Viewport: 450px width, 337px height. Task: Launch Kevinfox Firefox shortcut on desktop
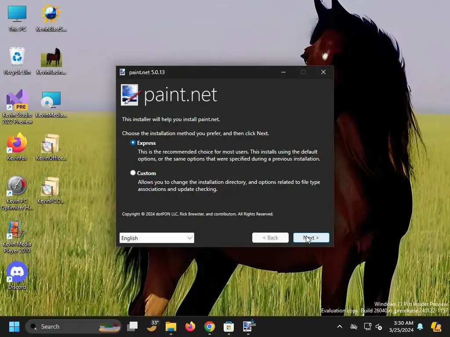[17, 147]
